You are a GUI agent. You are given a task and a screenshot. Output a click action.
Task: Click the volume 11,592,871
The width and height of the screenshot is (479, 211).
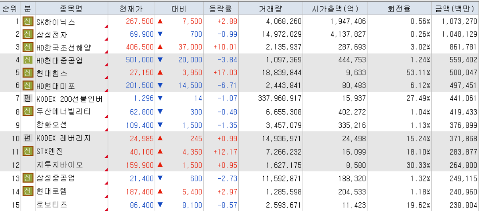point(281,178)
